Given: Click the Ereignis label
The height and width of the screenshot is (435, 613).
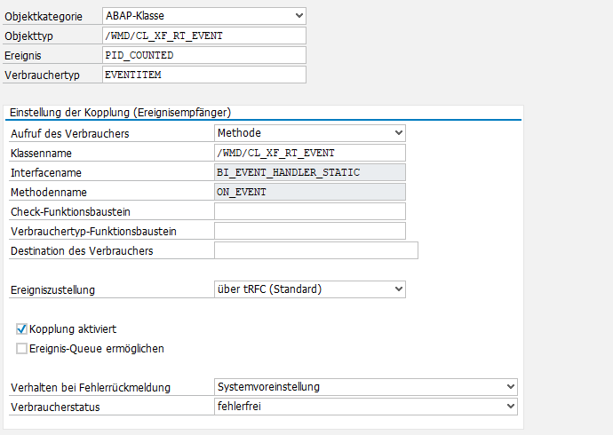Looking at the screenshot, I should [23, 55].
